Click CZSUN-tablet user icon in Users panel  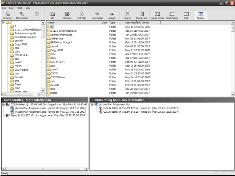point(8,105)
